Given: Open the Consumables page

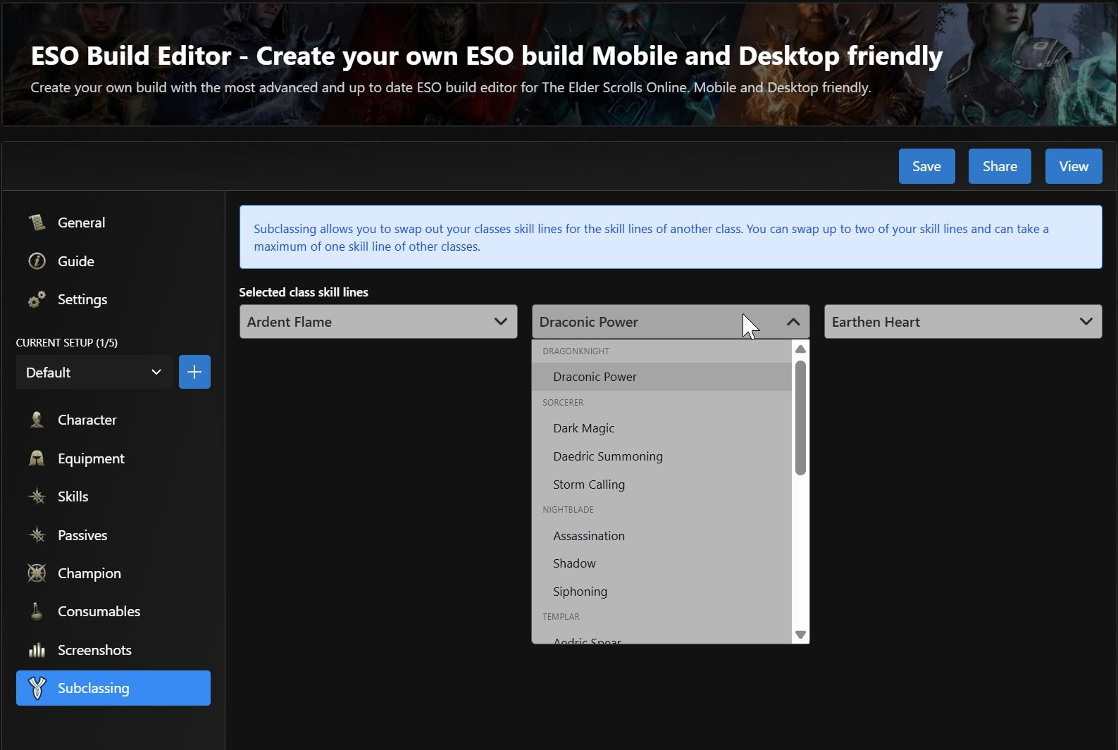Looking at the screenshot, I should pyautogui.click(x=113, y=611).
